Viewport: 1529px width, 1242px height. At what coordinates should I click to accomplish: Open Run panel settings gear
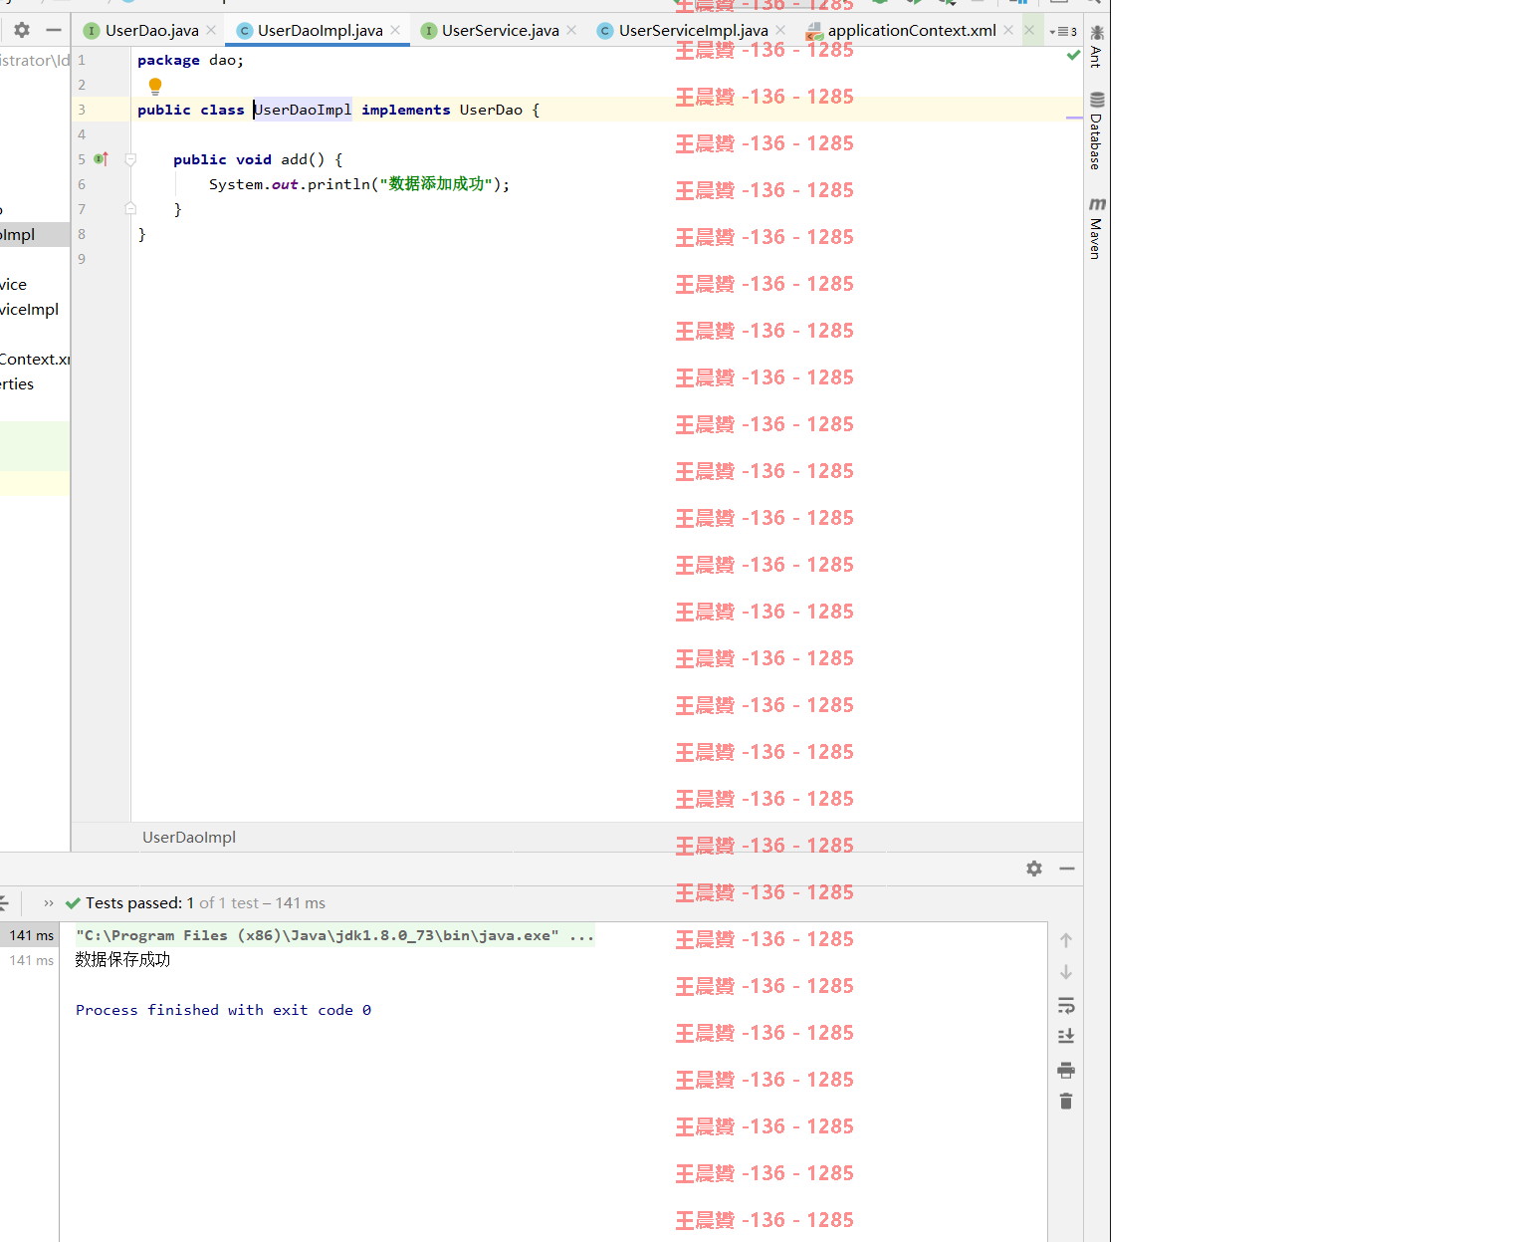tap(1034, 869)
